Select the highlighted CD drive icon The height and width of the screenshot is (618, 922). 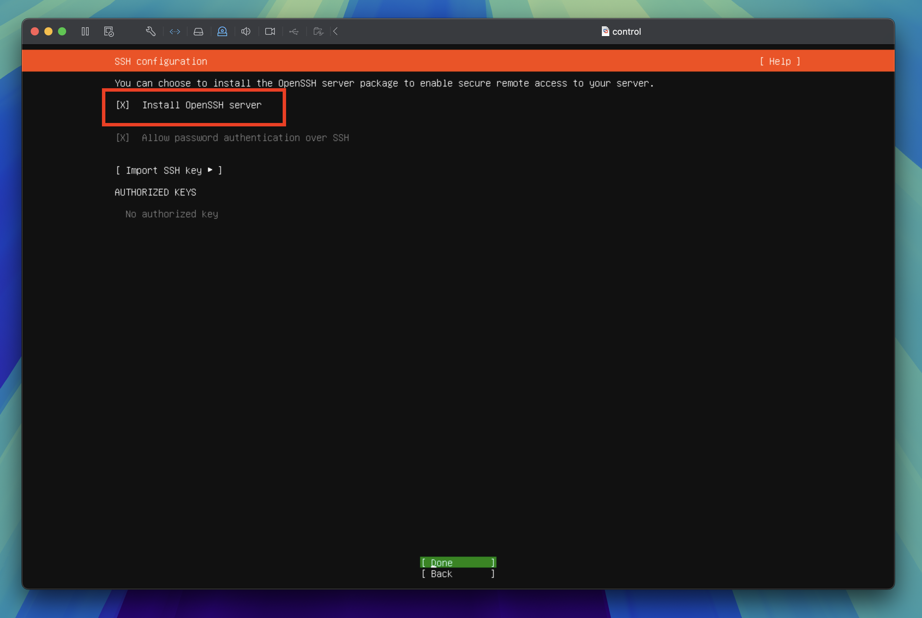(x=222, y=32)
